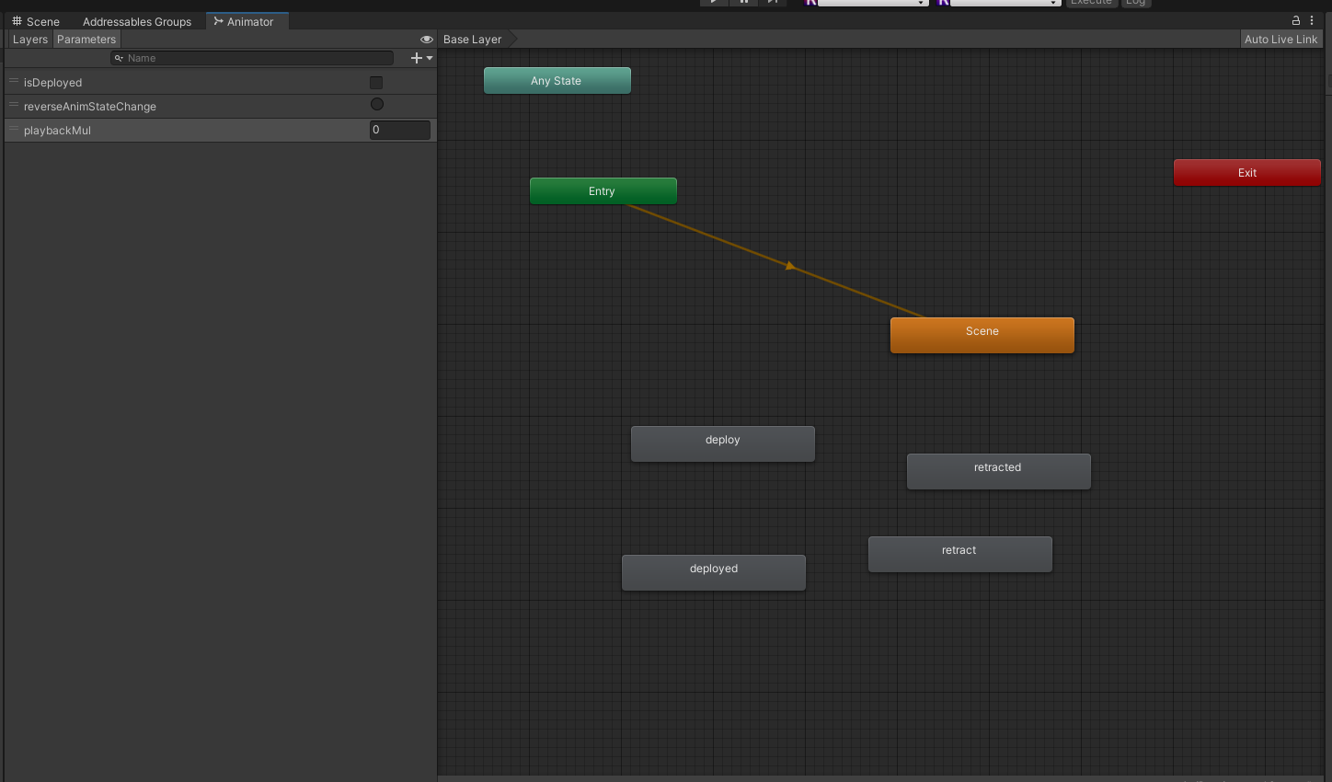The image size is (1332, 782).
Task: Select the Any State node
Action: click(x=557, y=81)
